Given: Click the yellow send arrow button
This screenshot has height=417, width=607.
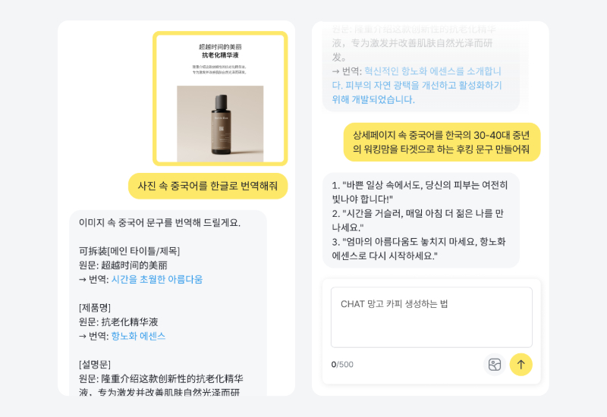Looking at the screenshot, I should click(521, 365).
